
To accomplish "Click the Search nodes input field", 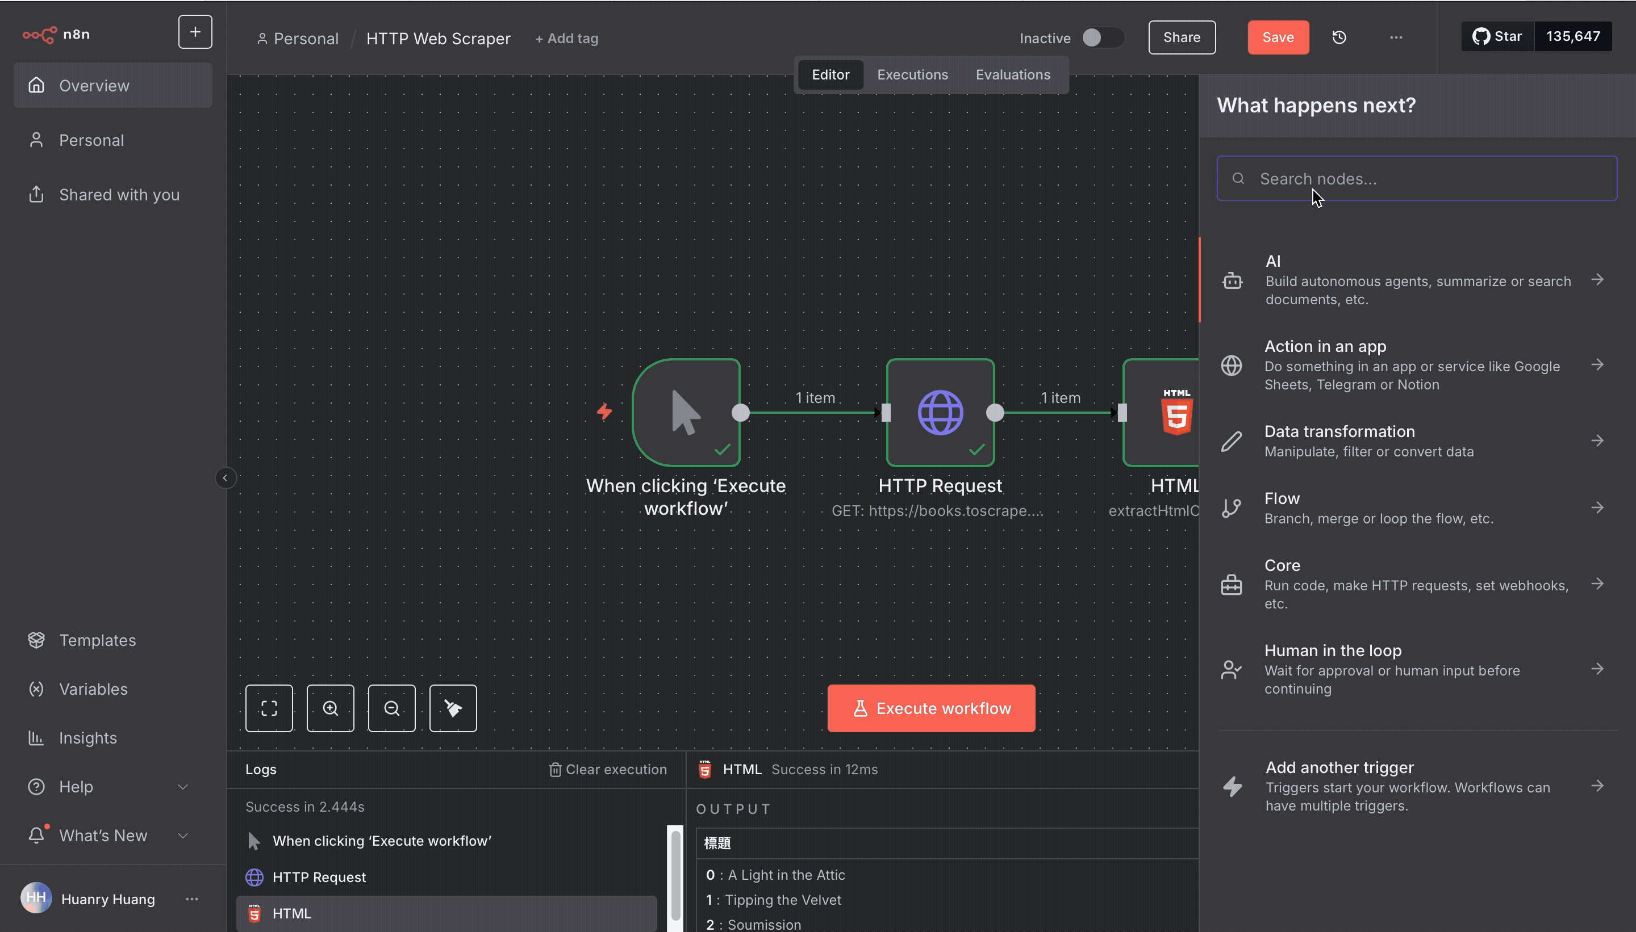I will 1417,179.
